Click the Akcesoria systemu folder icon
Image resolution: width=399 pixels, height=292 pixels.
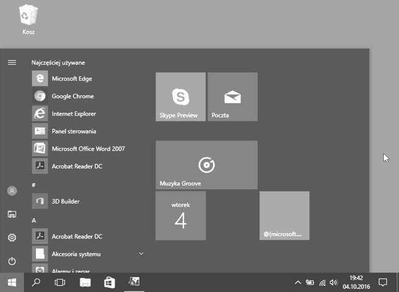click(x=40, y=254)
